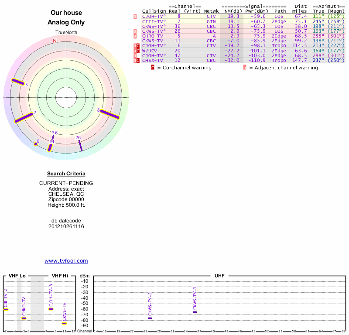
Task: Click the channel 8 bar on radar plot
Action: 109,114
